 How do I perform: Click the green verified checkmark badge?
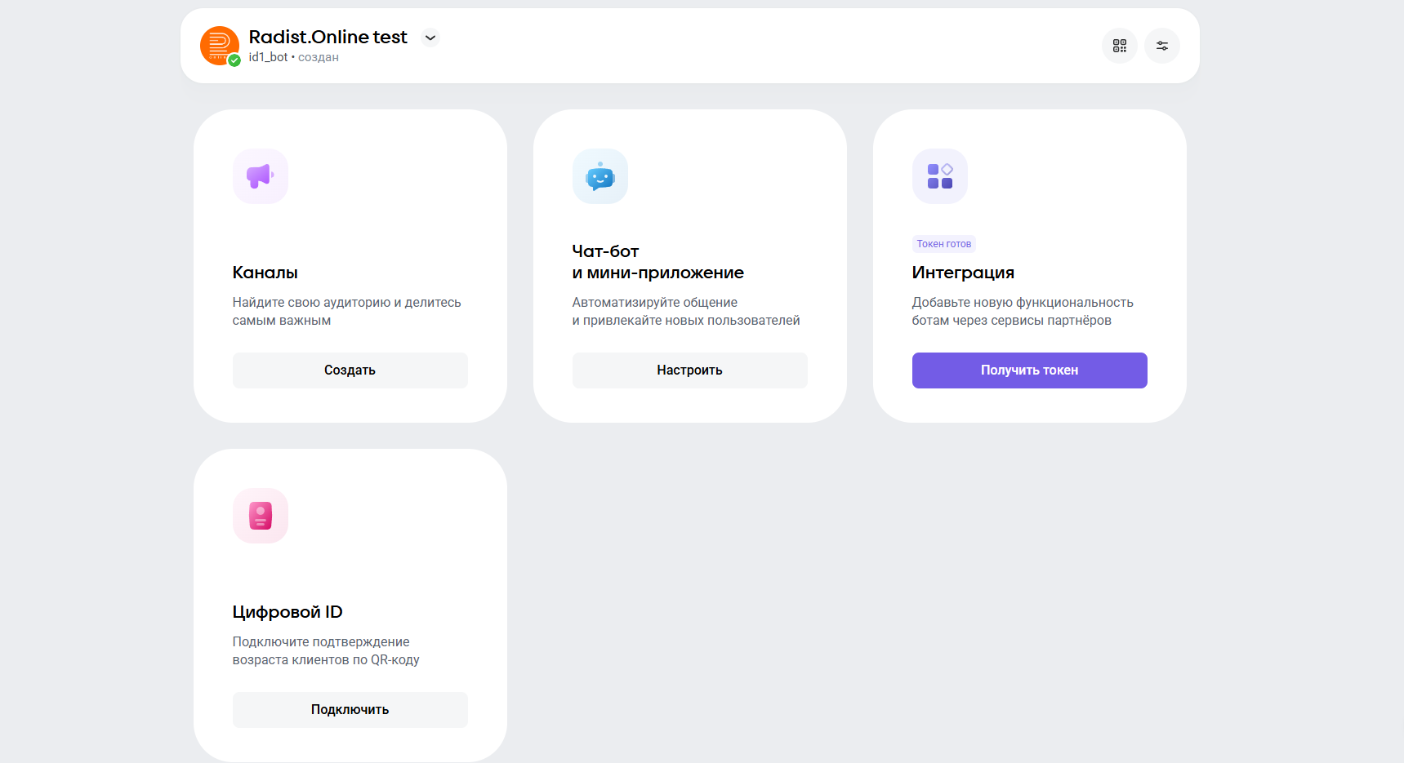(x=234, y=60)
